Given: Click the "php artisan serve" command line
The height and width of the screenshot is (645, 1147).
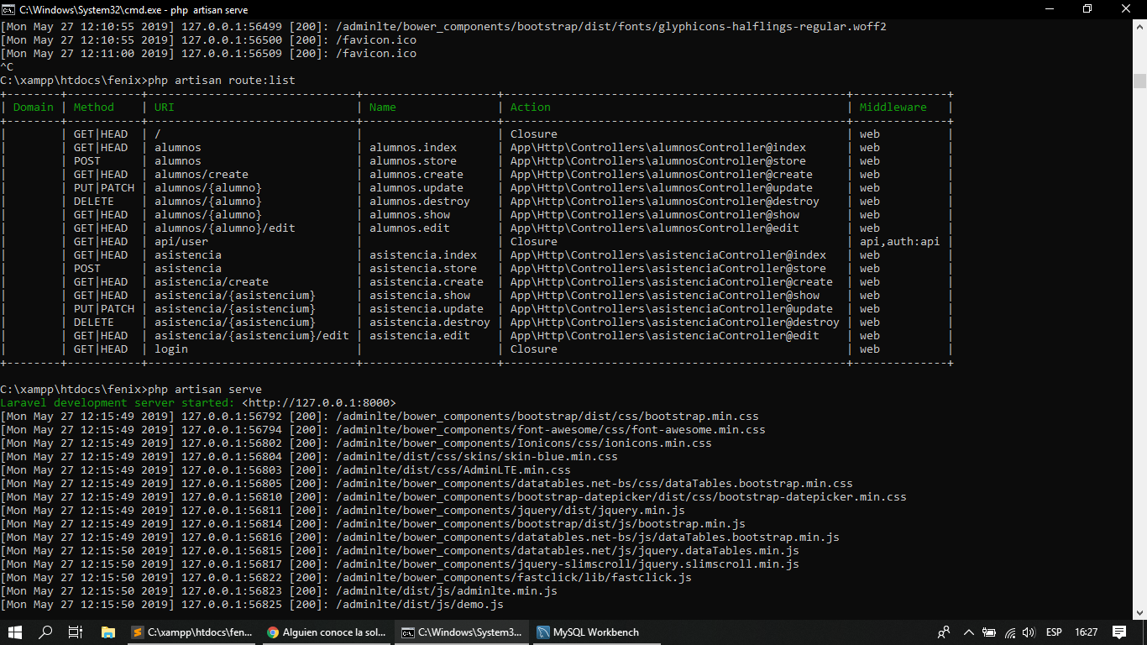Looking at the screenshot, I should tap(205, 389).
